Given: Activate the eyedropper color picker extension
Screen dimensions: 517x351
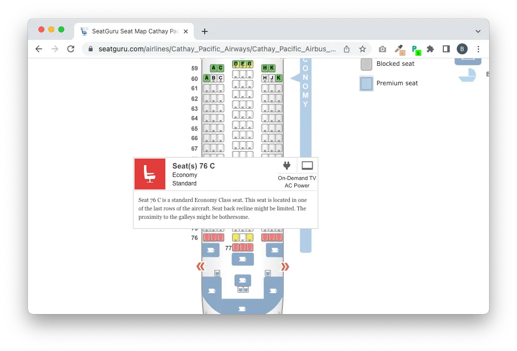Looking at the screenshot, I should [399, 49].
